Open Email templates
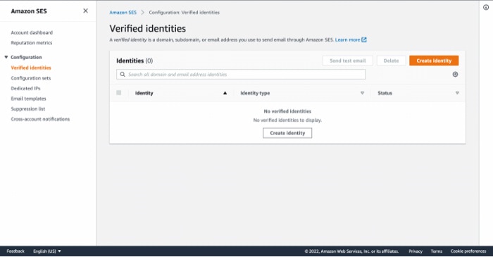 click(28, 99)
